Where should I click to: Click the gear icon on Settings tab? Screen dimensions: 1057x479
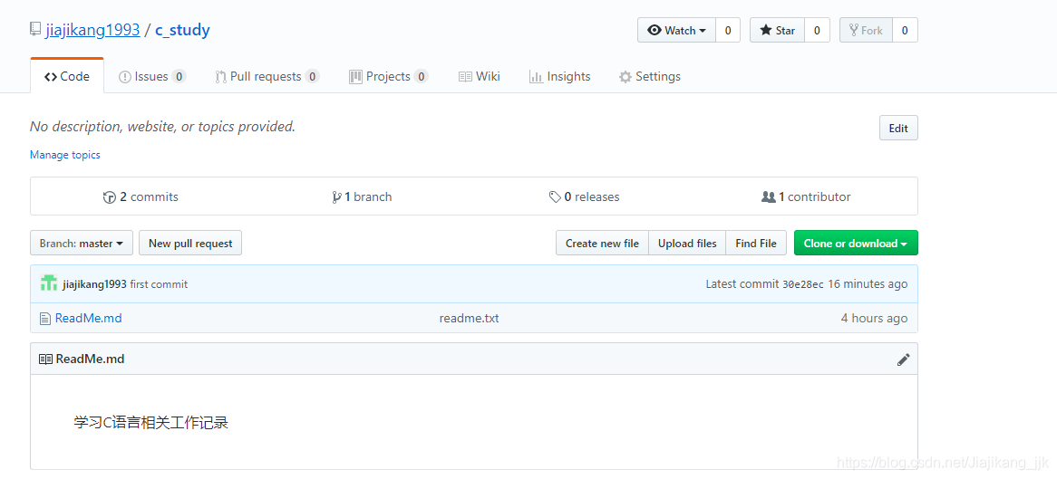(625, 77)
